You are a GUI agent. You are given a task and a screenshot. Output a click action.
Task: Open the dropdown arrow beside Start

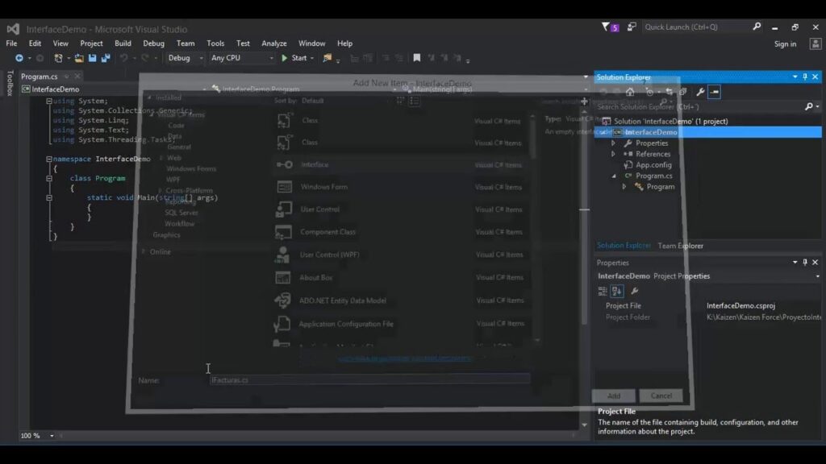click(x=312, y=58)
